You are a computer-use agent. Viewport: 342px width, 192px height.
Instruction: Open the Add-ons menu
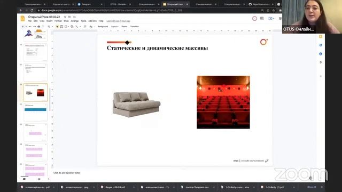click(x=92, y=21)
